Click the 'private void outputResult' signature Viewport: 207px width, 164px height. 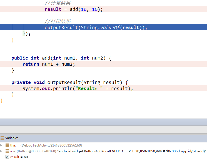coord(69,82)
